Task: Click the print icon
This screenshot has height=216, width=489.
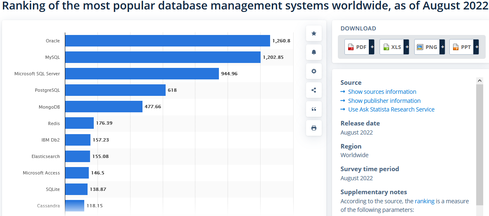Action: click(313, 128)
